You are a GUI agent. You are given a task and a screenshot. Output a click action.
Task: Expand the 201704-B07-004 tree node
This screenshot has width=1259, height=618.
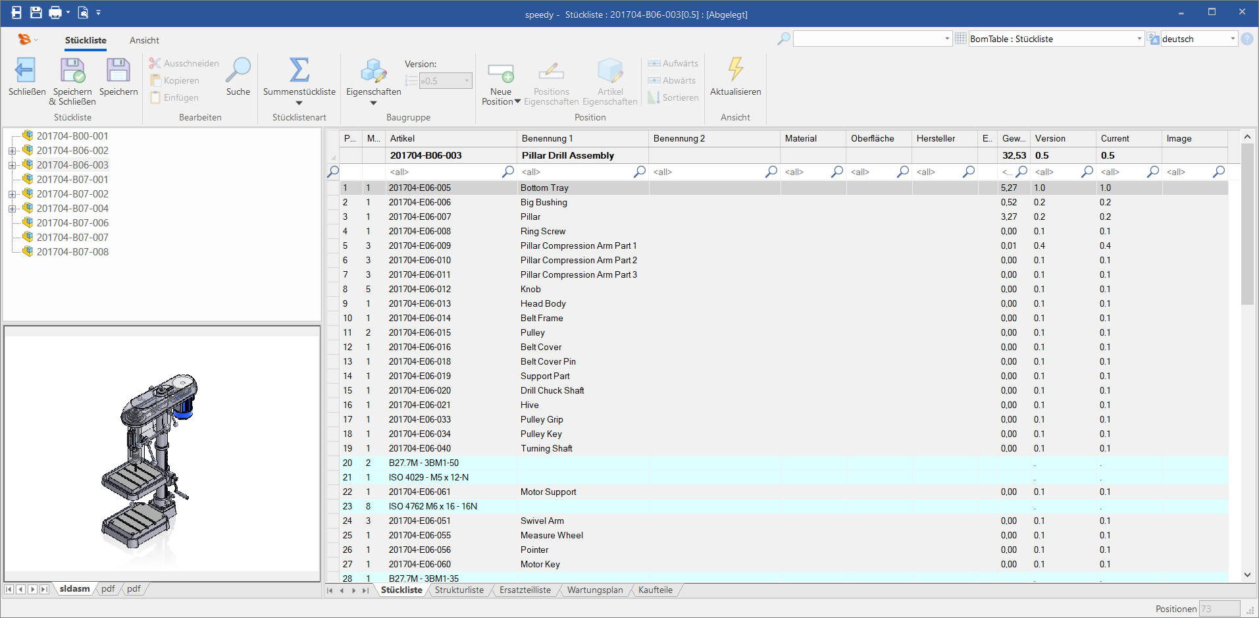12,209
